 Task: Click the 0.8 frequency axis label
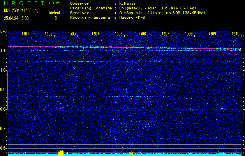pos(3,109)
